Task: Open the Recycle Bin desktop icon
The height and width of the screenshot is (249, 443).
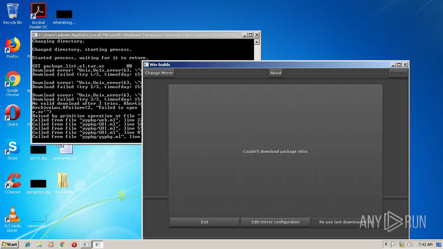Action: pos(12,14)
